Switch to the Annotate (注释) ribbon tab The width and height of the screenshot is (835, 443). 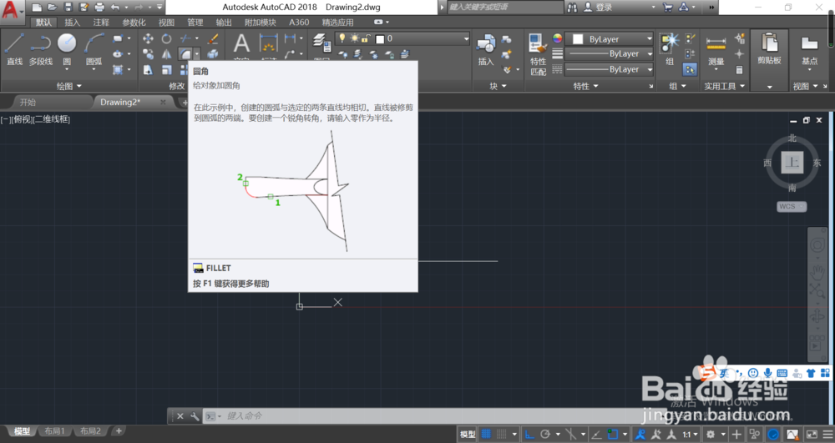[x=101, y=23]
